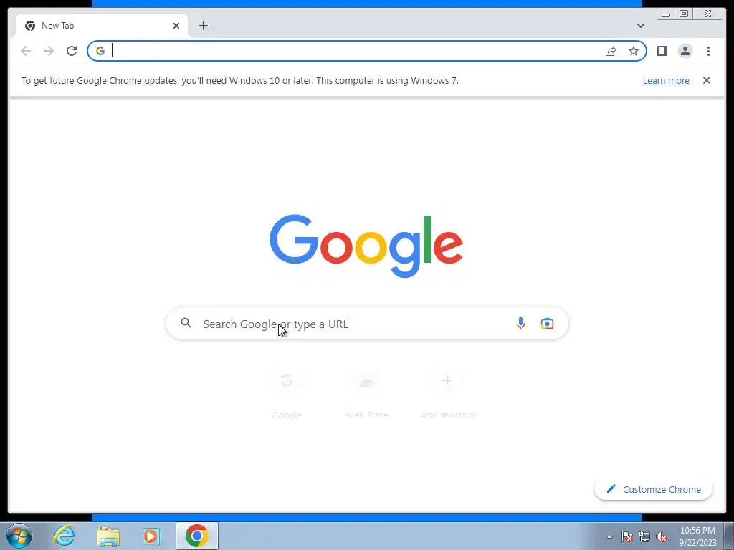Share this page icon in address bar
The width and height of the screenshot is (734, 550).
coord(611,51)
